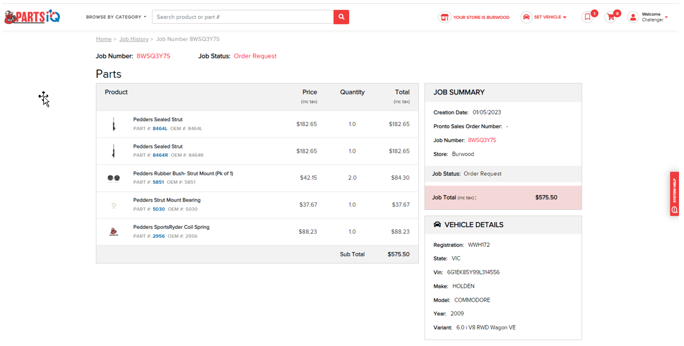The height and width of the screenshot is (346, 684).
Task: Click the Sub Total $575.50 amount
Action: coord(399,254)
